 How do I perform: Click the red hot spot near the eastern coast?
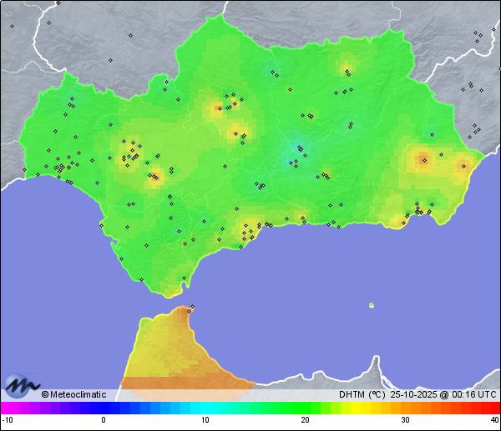[x=423, y=158]
